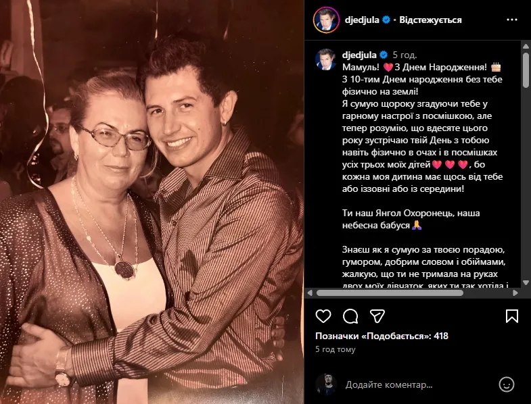Open comments via speech bubble icon
Viewport: 531px width, 404px height.
pyautogui.click(x=350, y=316)
